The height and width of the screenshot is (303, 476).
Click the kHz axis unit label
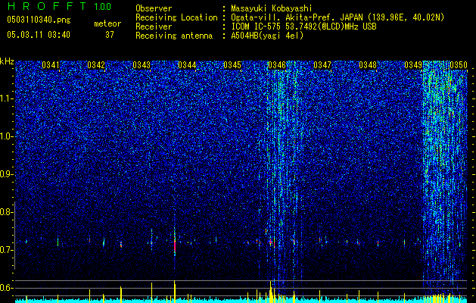coord(7,61)
